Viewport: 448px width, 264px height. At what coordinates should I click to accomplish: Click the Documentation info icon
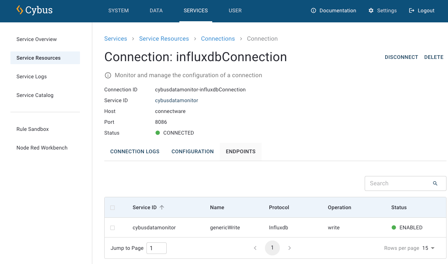click(x=313, y=10)
